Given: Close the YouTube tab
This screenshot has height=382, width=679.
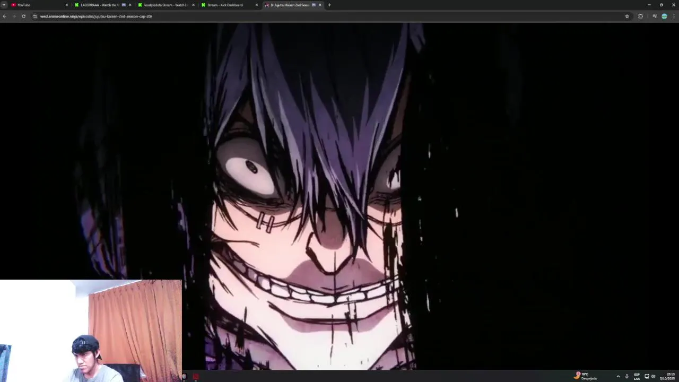Looking at the screenshot, I should (x=67, y=5).
